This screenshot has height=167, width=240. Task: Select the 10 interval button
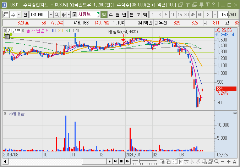click(173, 15)
